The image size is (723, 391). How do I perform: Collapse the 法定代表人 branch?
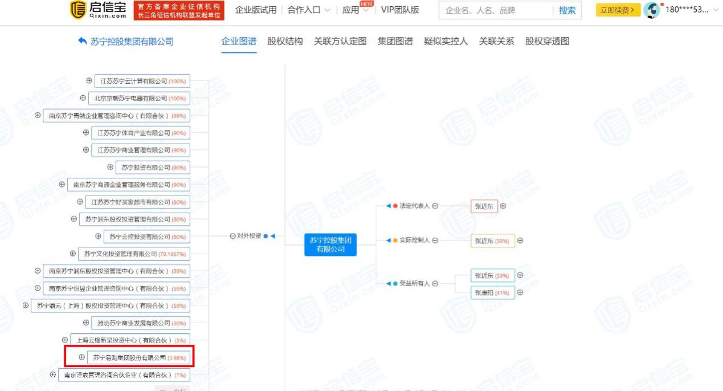435,206
